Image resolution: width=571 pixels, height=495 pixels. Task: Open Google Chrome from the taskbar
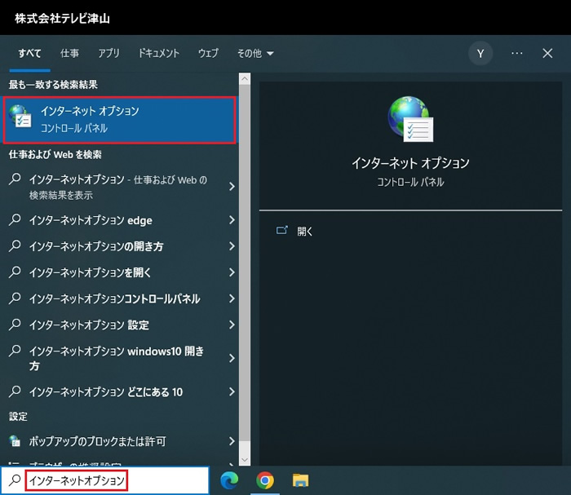point(265,480)
